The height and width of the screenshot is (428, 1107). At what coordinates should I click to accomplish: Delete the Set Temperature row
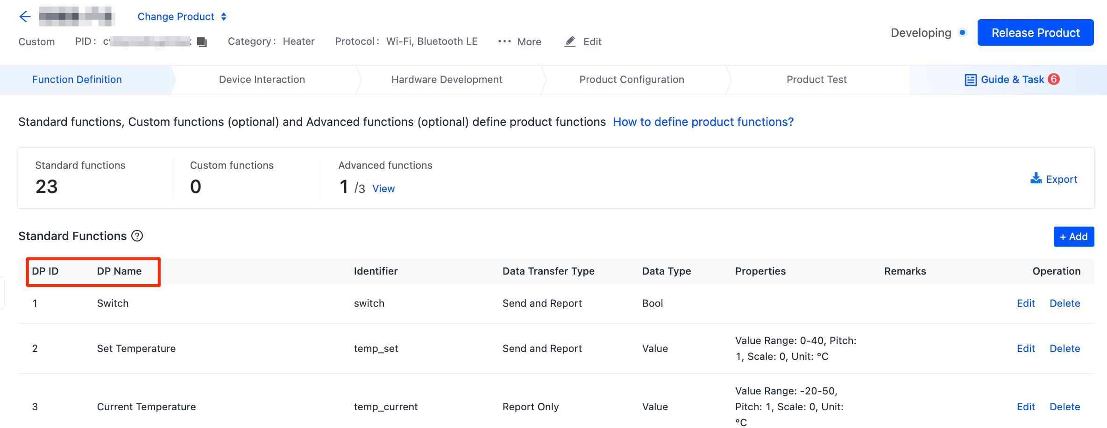pos(1065,348)
